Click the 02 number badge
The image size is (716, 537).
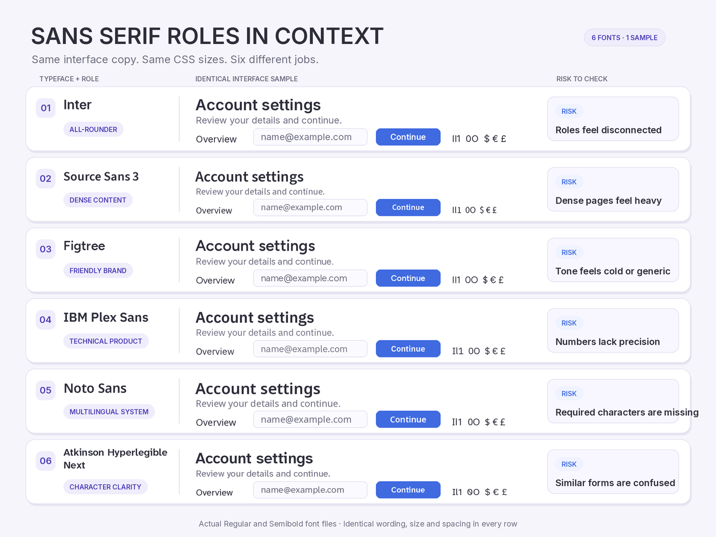[46, 178]
